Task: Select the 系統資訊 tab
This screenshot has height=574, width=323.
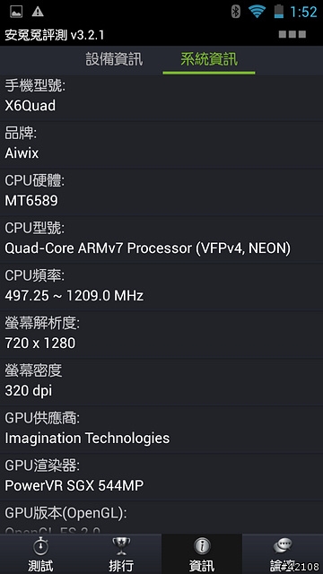Action: click(209, 59)
